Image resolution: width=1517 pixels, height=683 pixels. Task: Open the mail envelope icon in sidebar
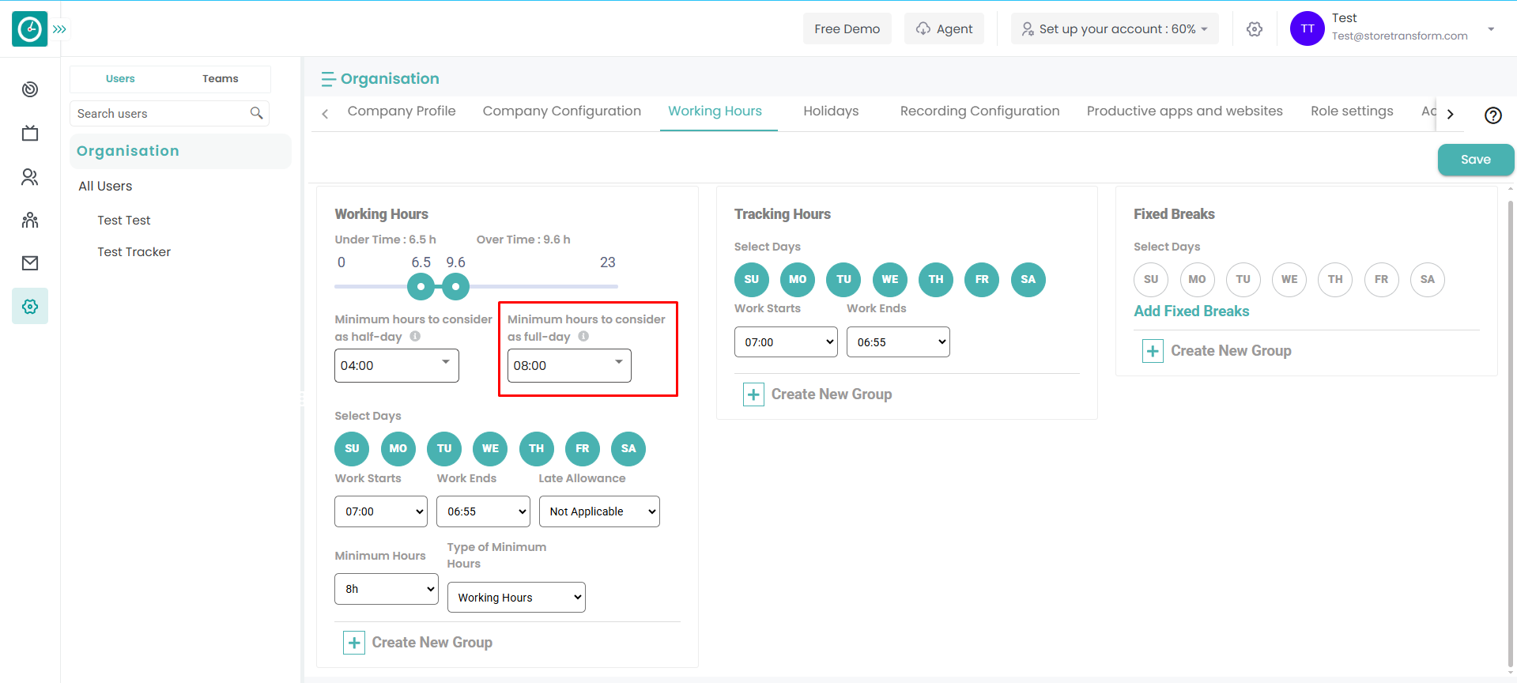(30, 263)
